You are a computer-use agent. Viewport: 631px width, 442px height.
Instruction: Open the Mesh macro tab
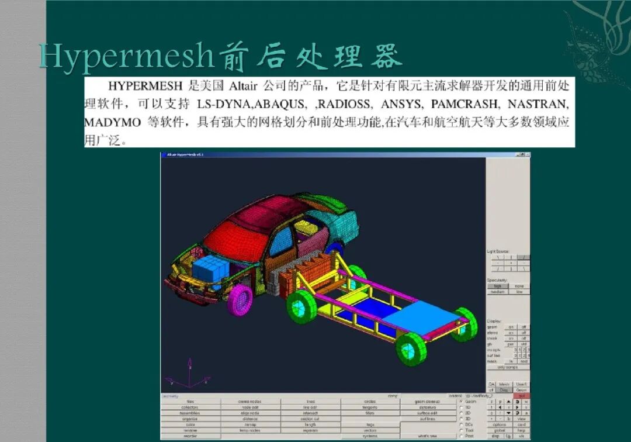504,385
